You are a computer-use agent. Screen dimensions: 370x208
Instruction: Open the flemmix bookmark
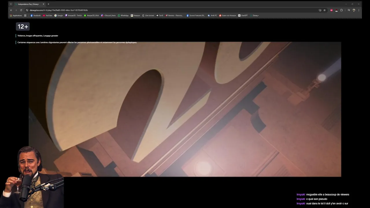tap(174, 16)
